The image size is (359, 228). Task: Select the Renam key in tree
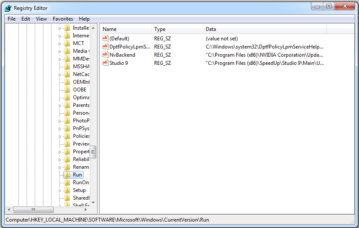[x=81, y=167]
